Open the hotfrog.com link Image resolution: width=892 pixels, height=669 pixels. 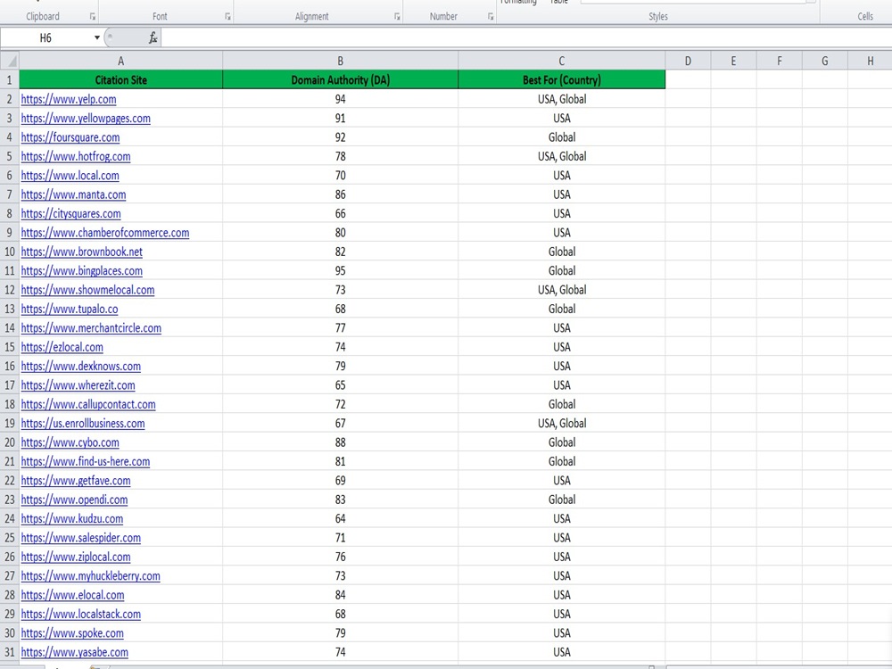(x=76, y=156)
